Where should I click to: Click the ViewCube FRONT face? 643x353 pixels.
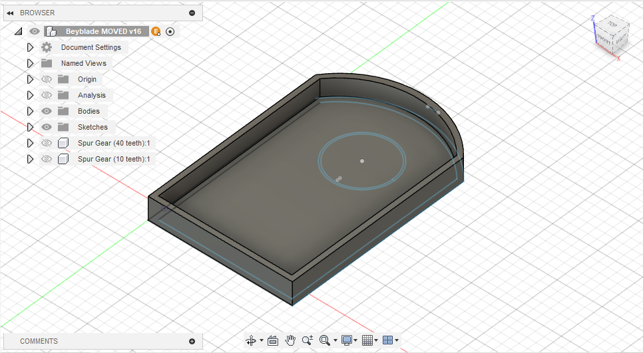(604, 39)
